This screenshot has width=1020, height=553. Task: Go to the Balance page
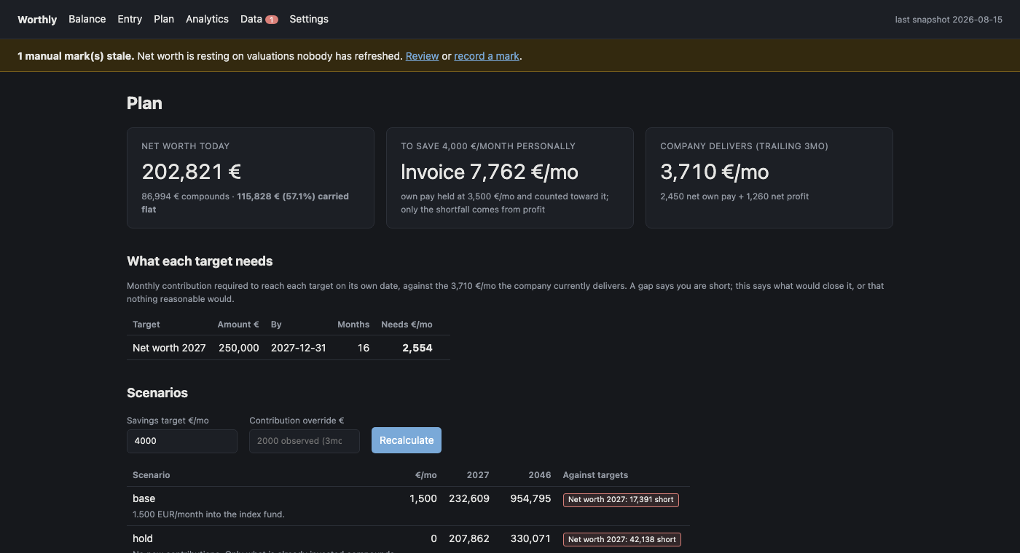pos(87,19)
